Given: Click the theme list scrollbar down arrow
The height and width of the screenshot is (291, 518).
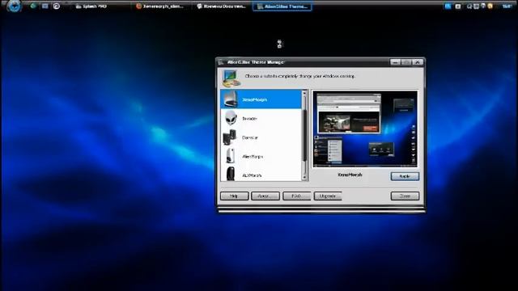Looking at the screenshot, I should tap(304, 177).
